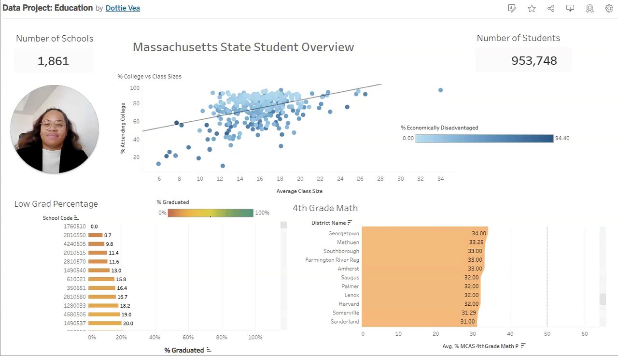The height and width of the screenshot is (356, 618).
Task: Select the Somerville district label
Action: [346, 313]
